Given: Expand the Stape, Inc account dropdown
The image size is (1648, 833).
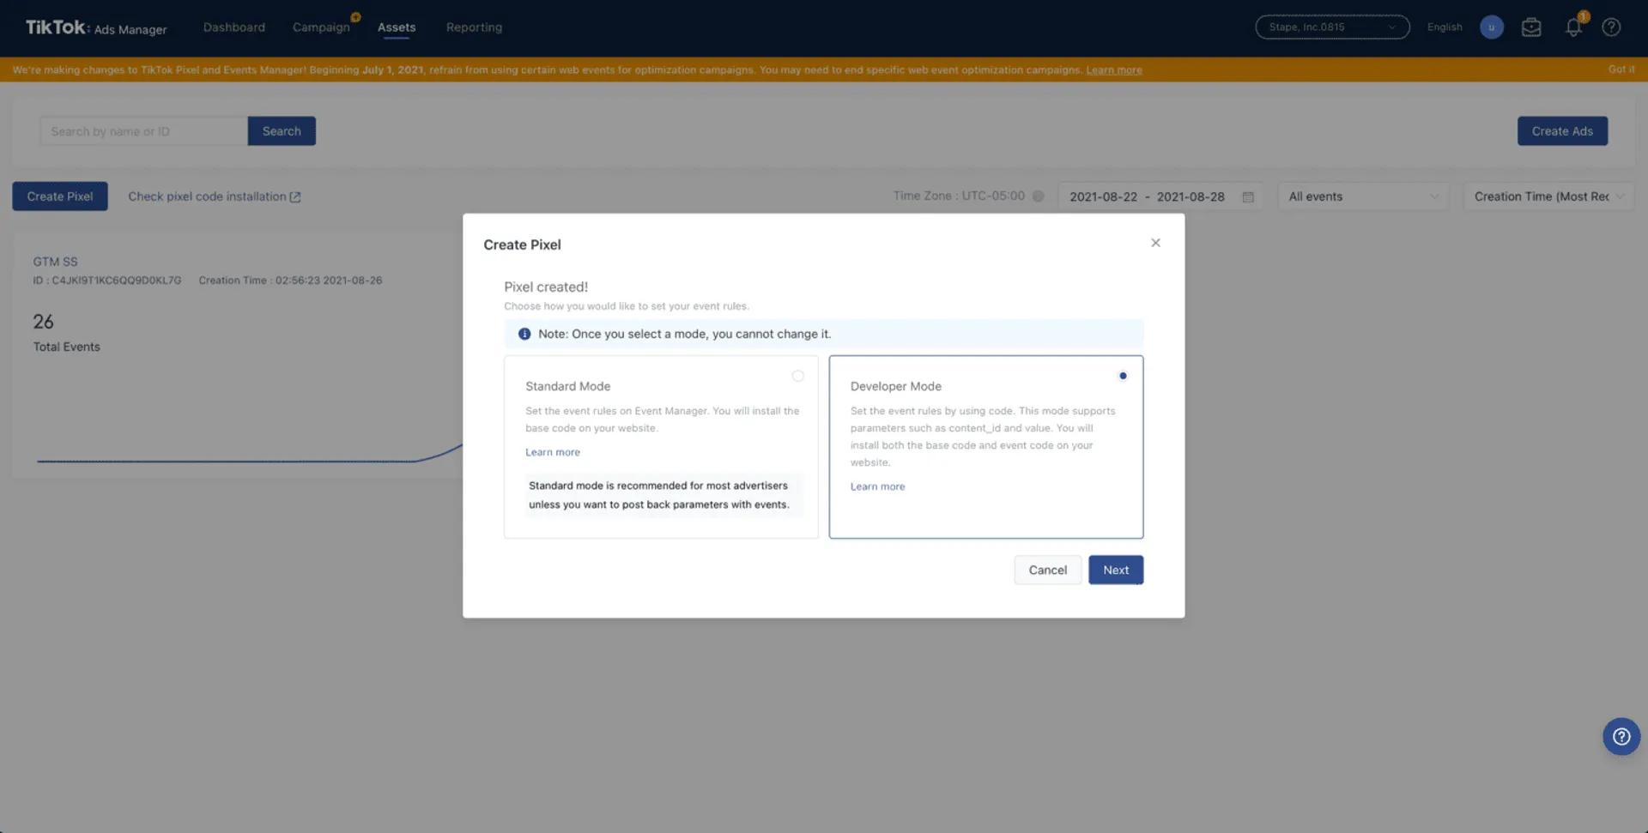Looking at the screenshot, I should [x=1332, y=27].
